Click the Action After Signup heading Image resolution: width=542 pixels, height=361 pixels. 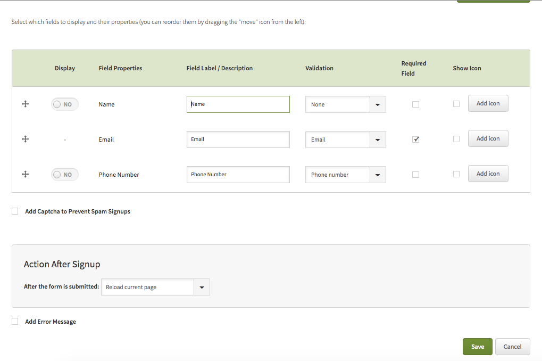pos(62,264)
